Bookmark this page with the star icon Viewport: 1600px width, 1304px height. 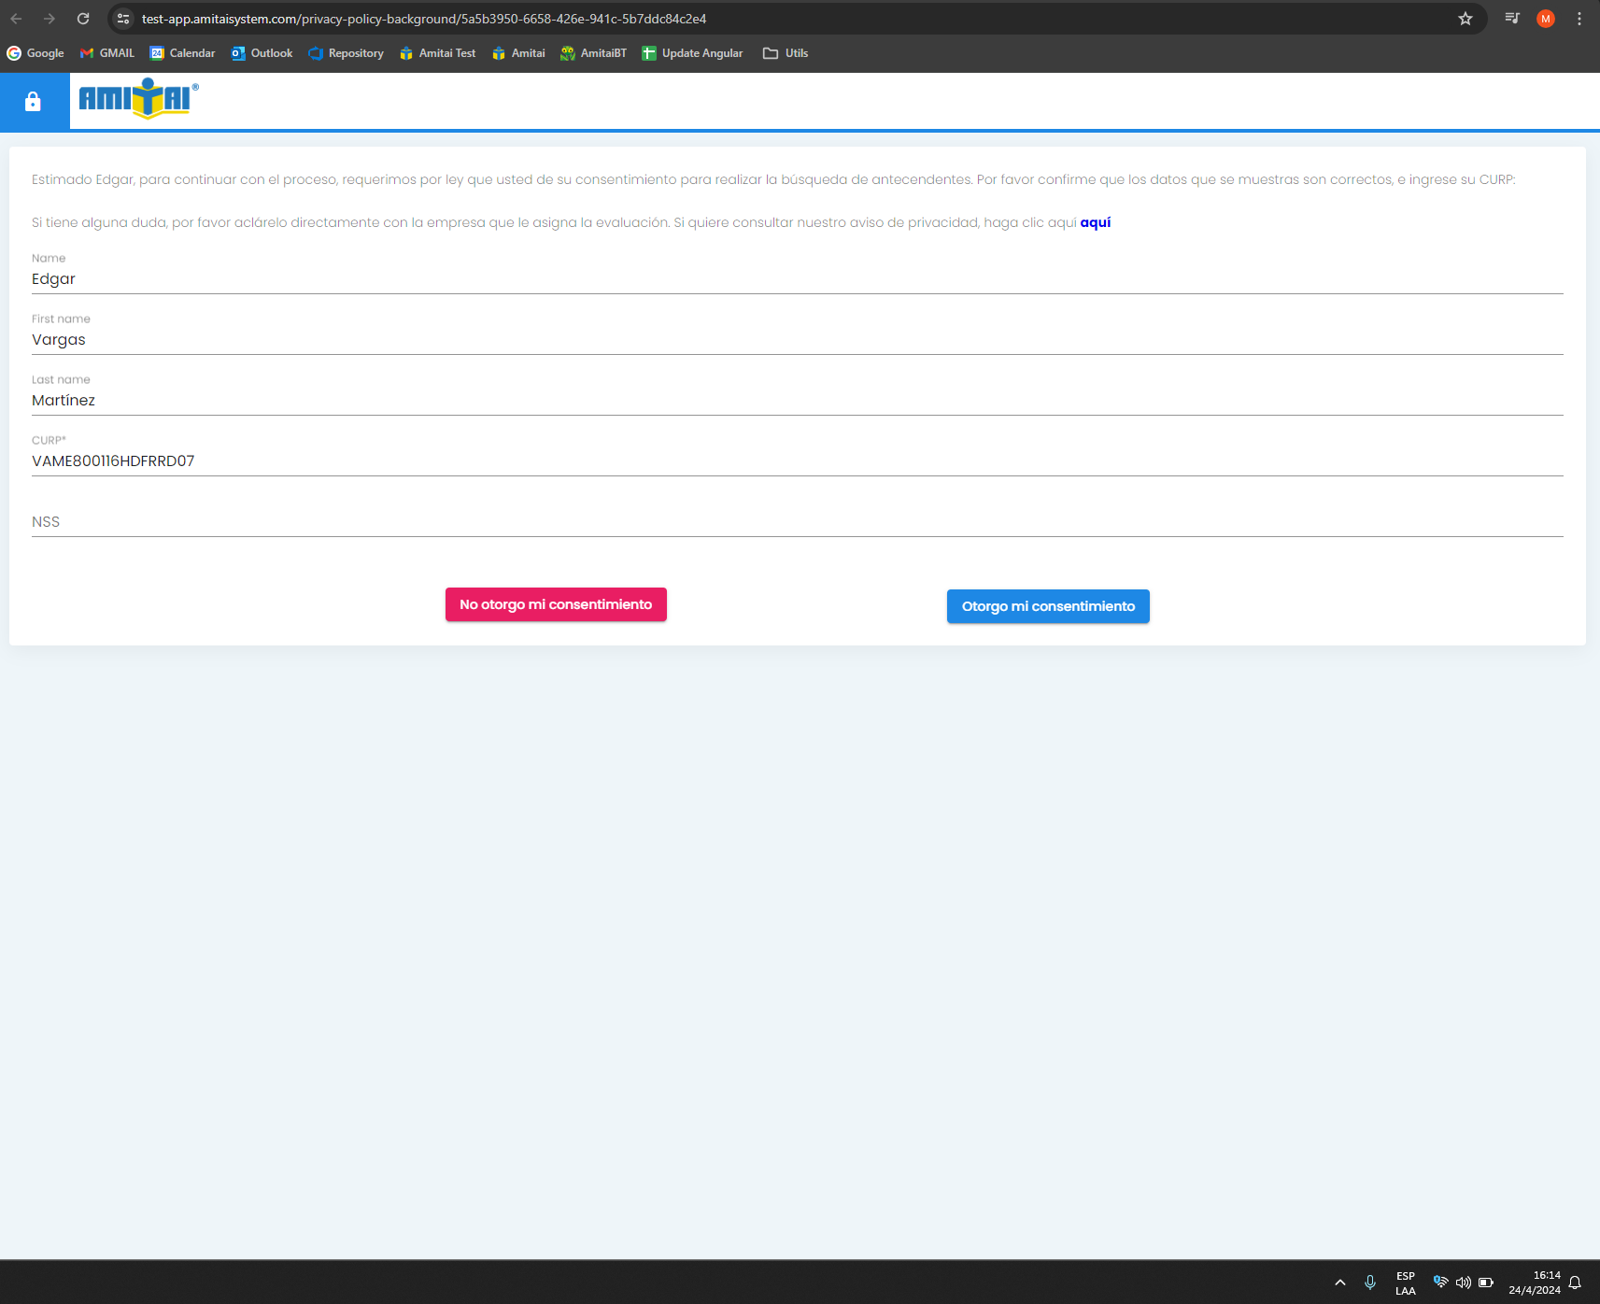1465,19
